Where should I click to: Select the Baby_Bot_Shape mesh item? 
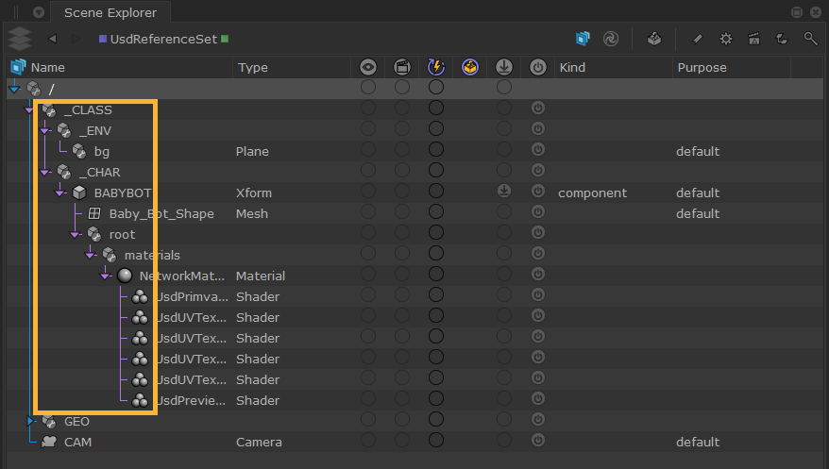tap(161, 213)
